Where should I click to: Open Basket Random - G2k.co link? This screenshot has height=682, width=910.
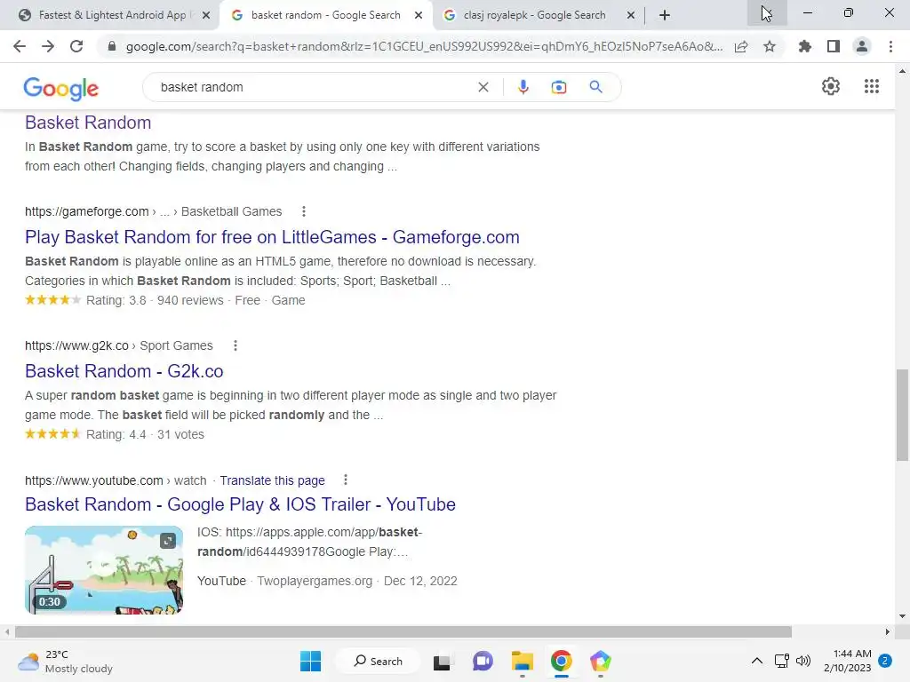pos(124,371)
